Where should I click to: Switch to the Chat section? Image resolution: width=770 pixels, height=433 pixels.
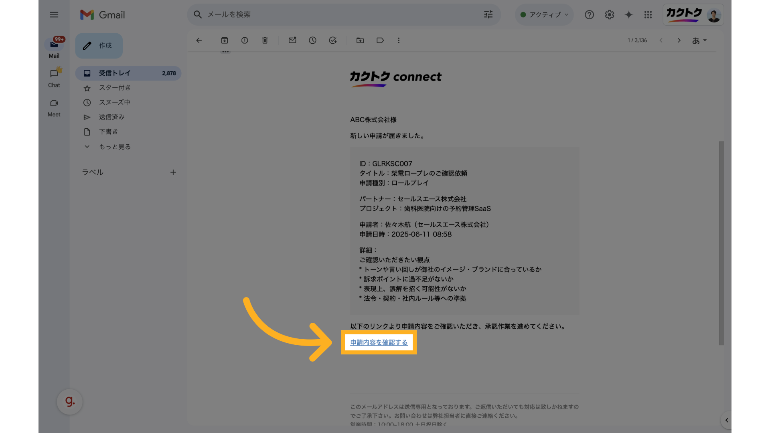click(x=54, y=77)
